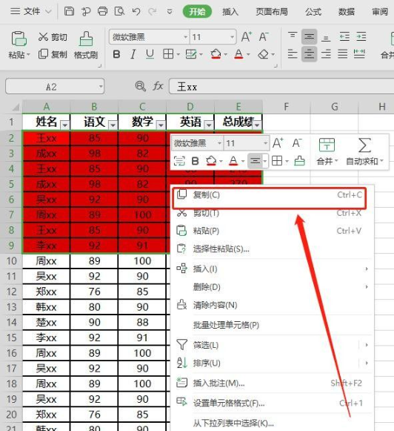Click the Paste clipboard icon
Screen dimensions: 394x431
19,39
